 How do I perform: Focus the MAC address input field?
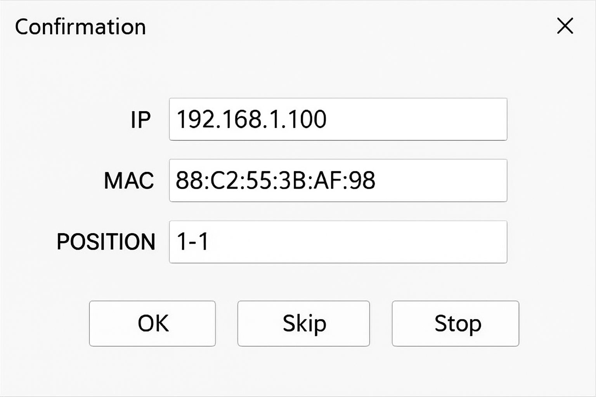coord(338,180)
